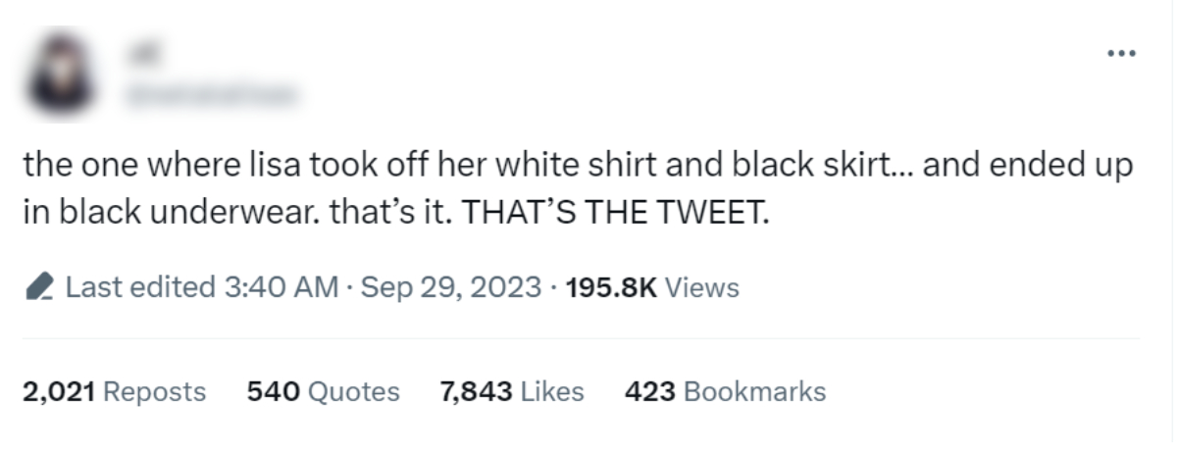Click the "Views" label
Screen dimensions: 1177x455
click(x=701, y=287)
